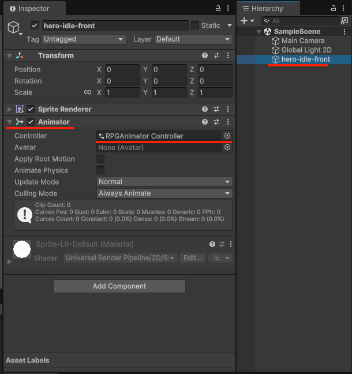The width and height of the screenshot is (352, 374).
Task: Click the material preview sphere thumbnail
Action: point(22,249)
